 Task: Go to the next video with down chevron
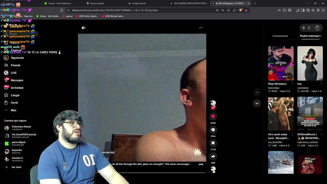[x=257, y=103]
